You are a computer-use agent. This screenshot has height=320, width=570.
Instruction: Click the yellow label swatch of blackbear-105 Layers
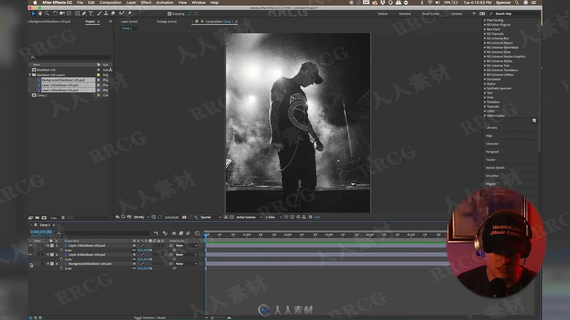pos(99,75)
